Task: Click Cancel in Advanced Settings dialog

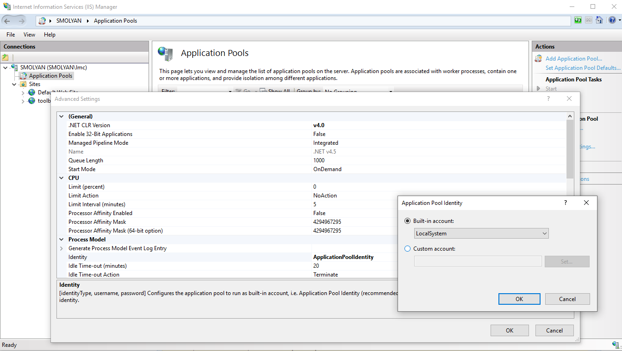Action: pos(554,330)
